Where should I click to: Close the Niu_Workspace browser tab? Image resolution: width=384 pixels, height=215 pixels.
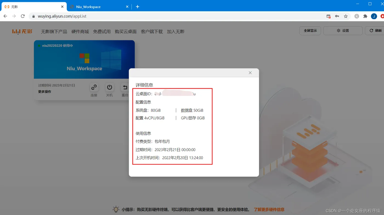pyautogui.click(x=127, y=7)
